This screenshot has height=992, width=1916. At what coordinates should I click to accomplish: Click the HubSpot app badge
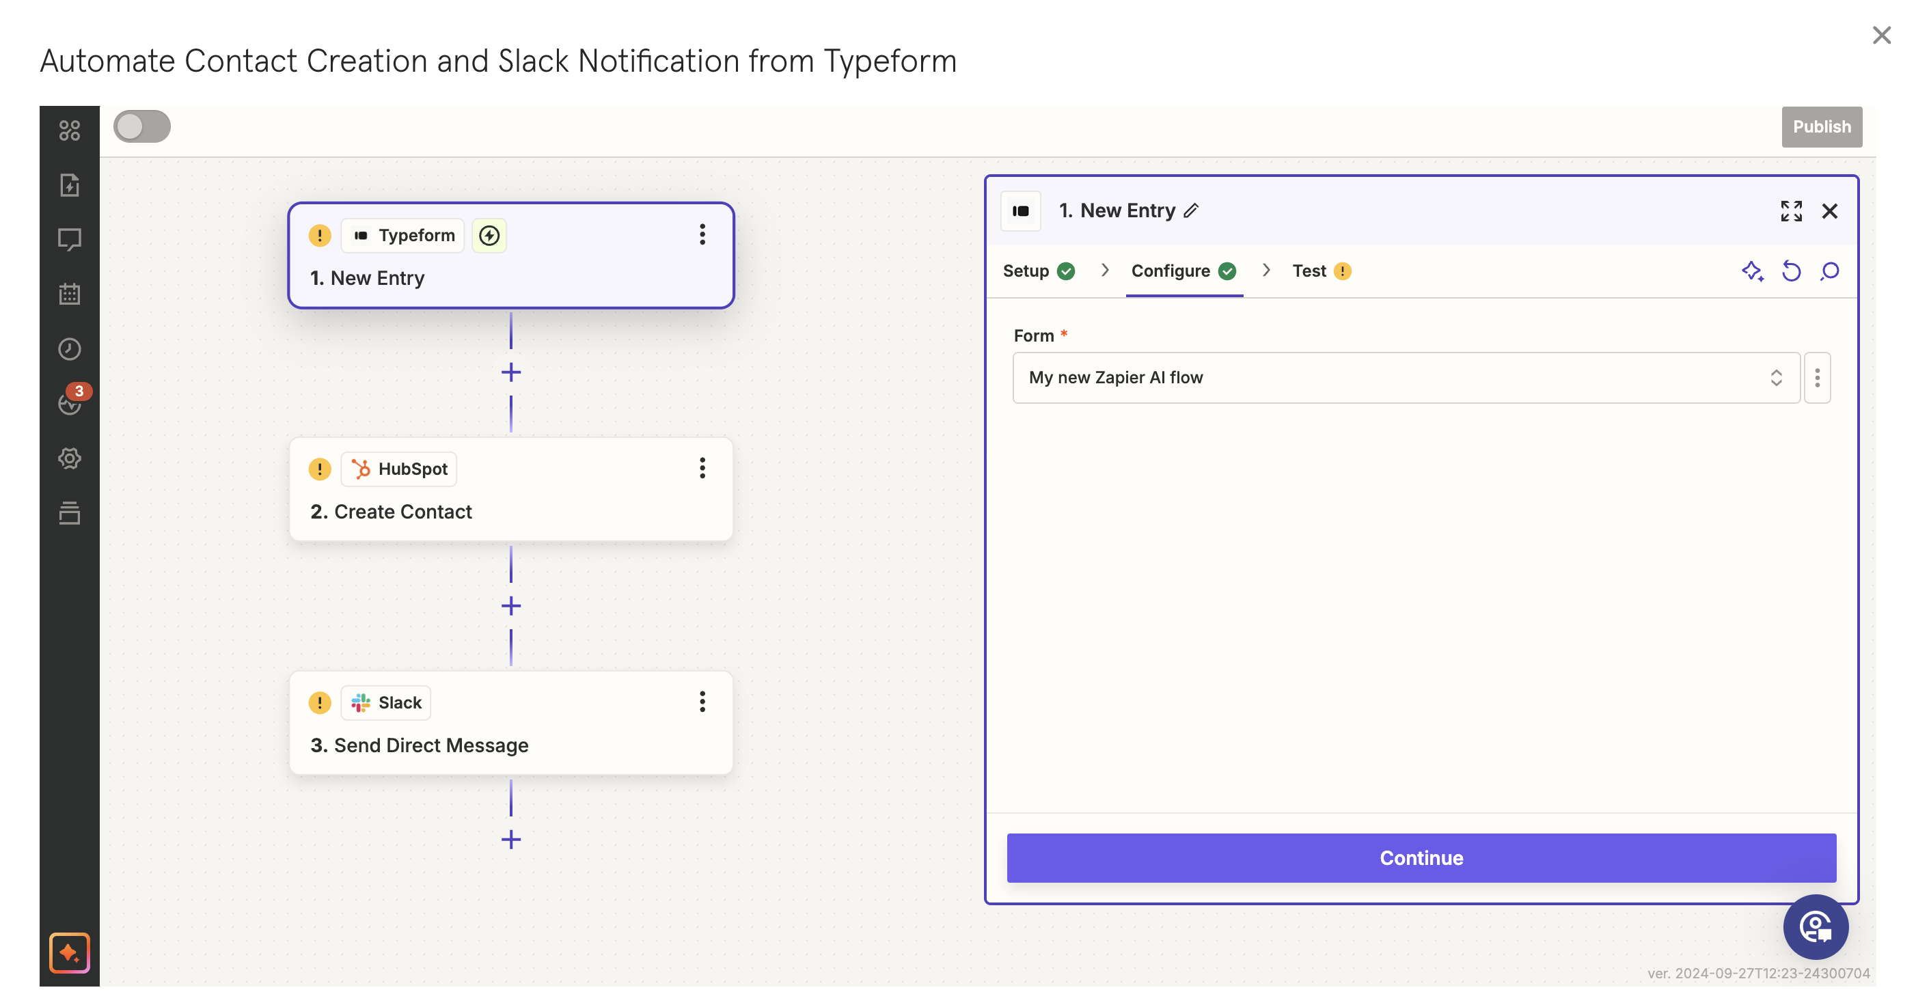pos(398,469)
